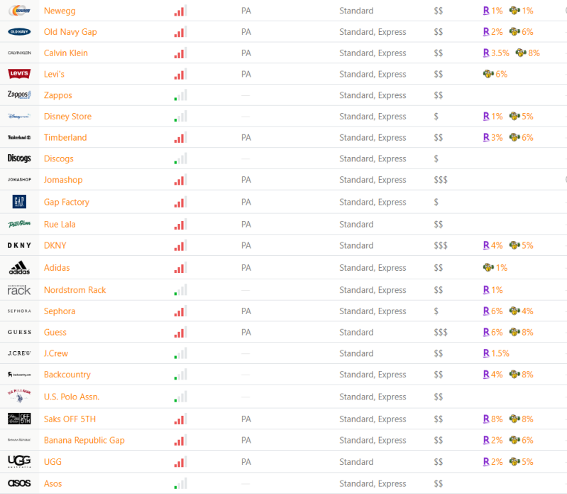The height and width of the screenshot is (494, 567).
Task: Click the cashback mascot icon for Adidas
Action: pyautogui.click(x=488, y=268)
